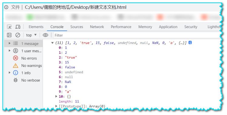The width and height of the screenshot is (227, 115).
Task: Select the array entry 7: NaN
Action: [x=65, y=82]
